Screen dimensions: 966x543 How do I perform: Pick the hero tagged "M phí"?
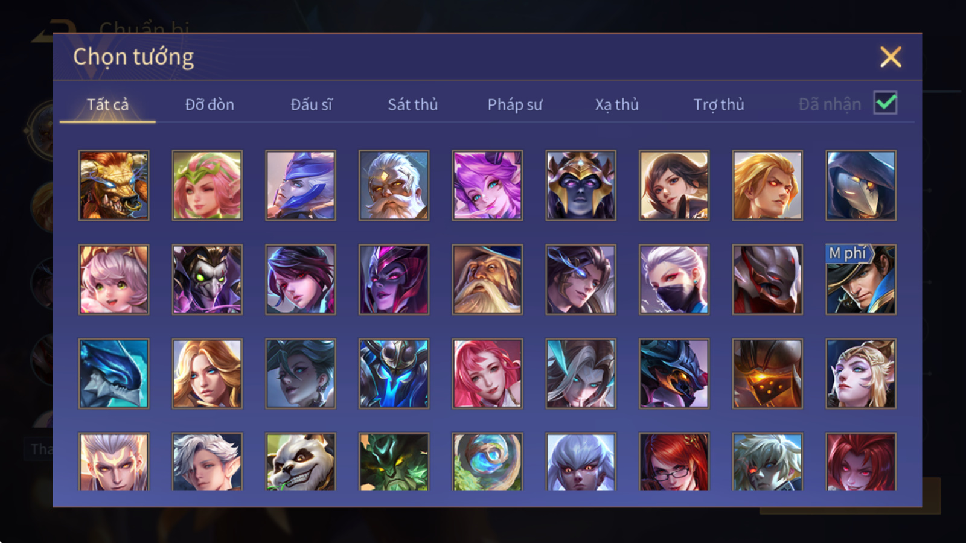(861, 279)
